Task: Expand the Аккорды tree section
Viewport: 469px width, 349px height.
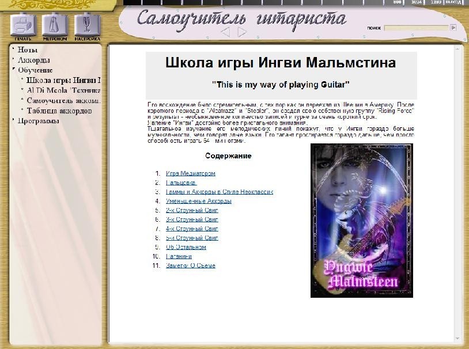Action: [33, 60]
